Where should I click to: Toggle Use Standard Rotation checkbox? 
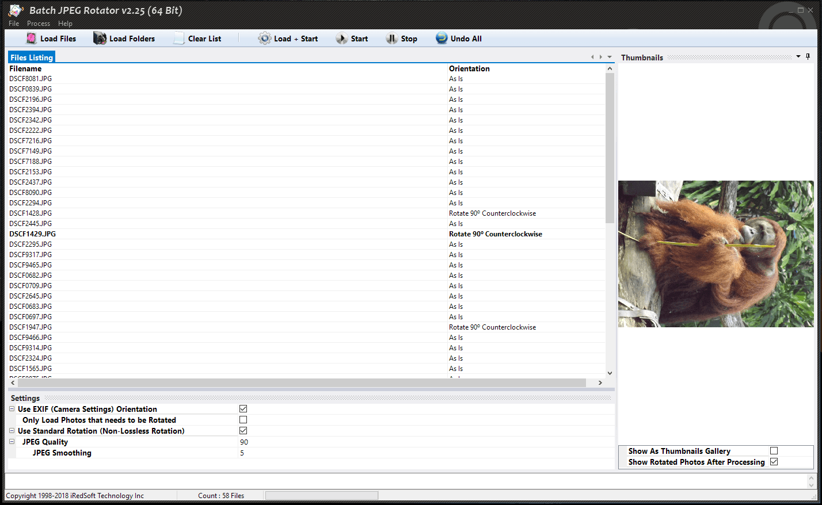click(243, 431)
